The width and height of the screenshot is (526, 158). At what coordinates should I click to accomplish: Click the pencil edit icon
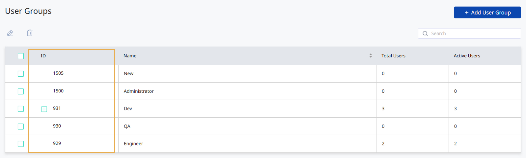pos(10,33)
